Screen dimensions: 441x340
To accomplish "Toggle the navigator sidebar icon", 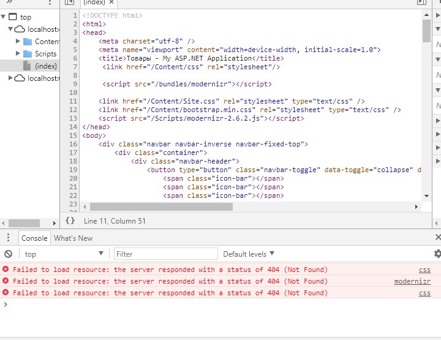I will click(x=69, y=2).
